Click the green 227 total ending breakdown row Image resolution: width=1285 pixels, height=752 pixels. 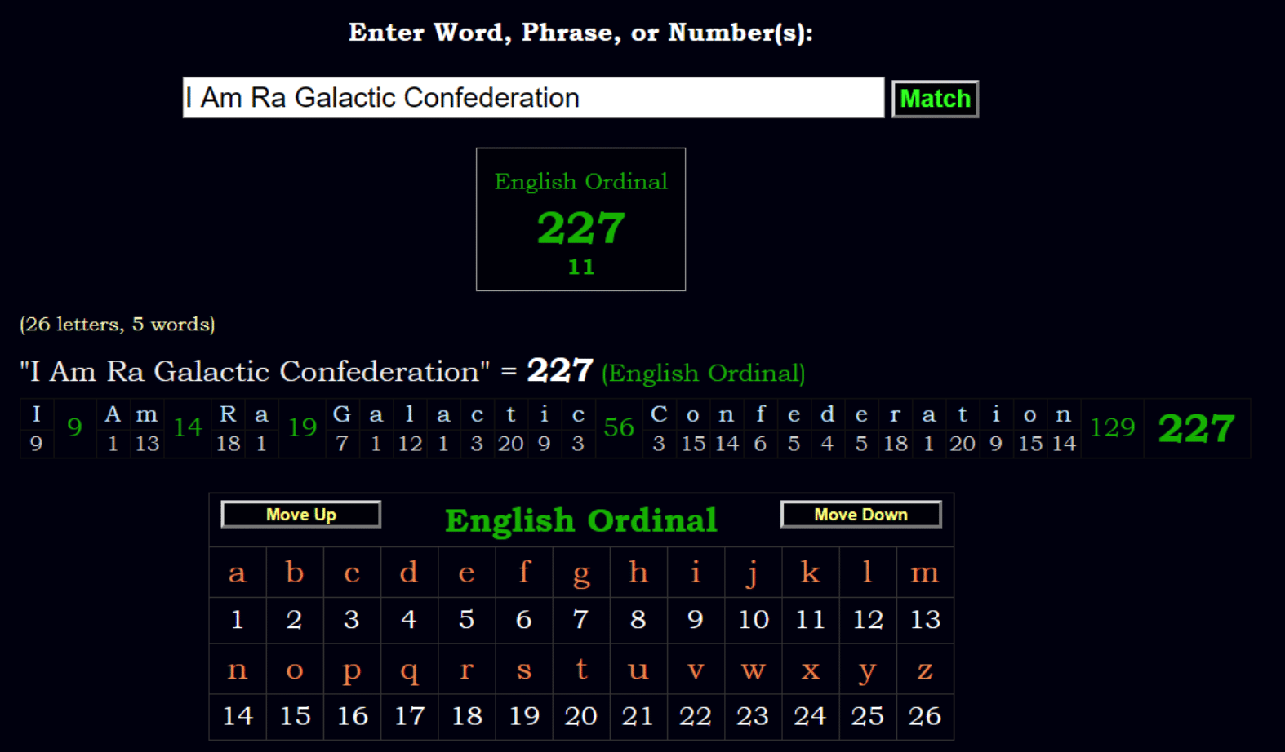tap(1196, 428)
